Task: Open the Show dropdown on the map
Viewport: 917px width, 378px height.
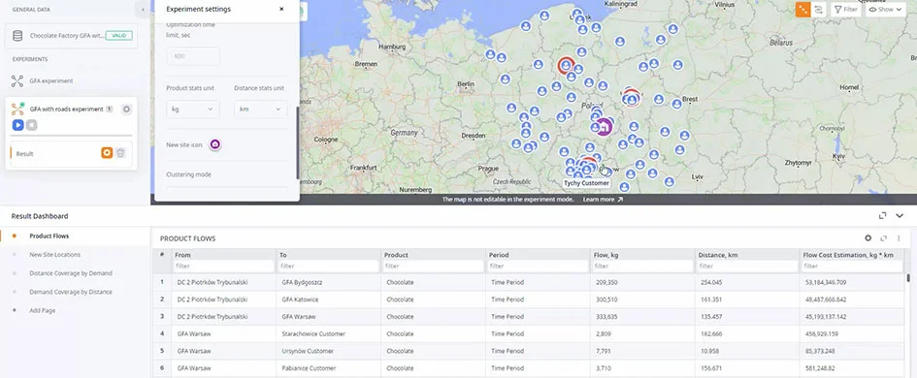Action: (x=885, y=10)
